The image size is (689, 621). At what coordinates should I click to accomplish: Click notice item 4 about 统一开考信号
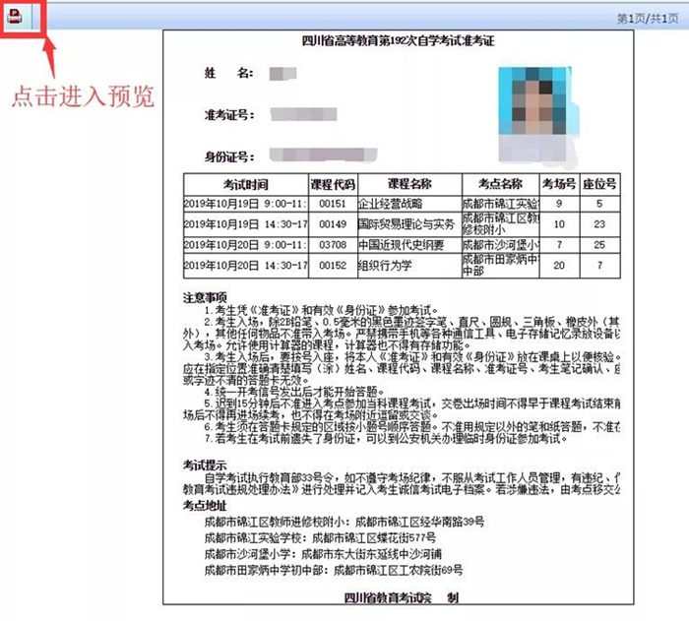[x=294, y=391]
